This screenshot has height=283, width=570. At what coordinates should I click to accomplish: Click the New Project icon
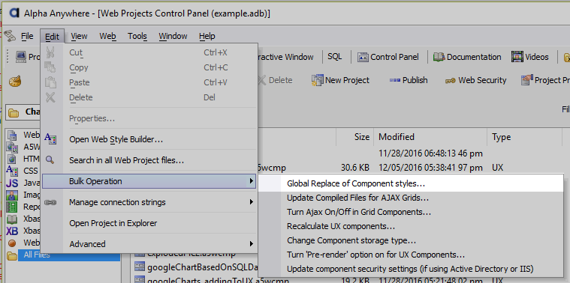[317, 80]
